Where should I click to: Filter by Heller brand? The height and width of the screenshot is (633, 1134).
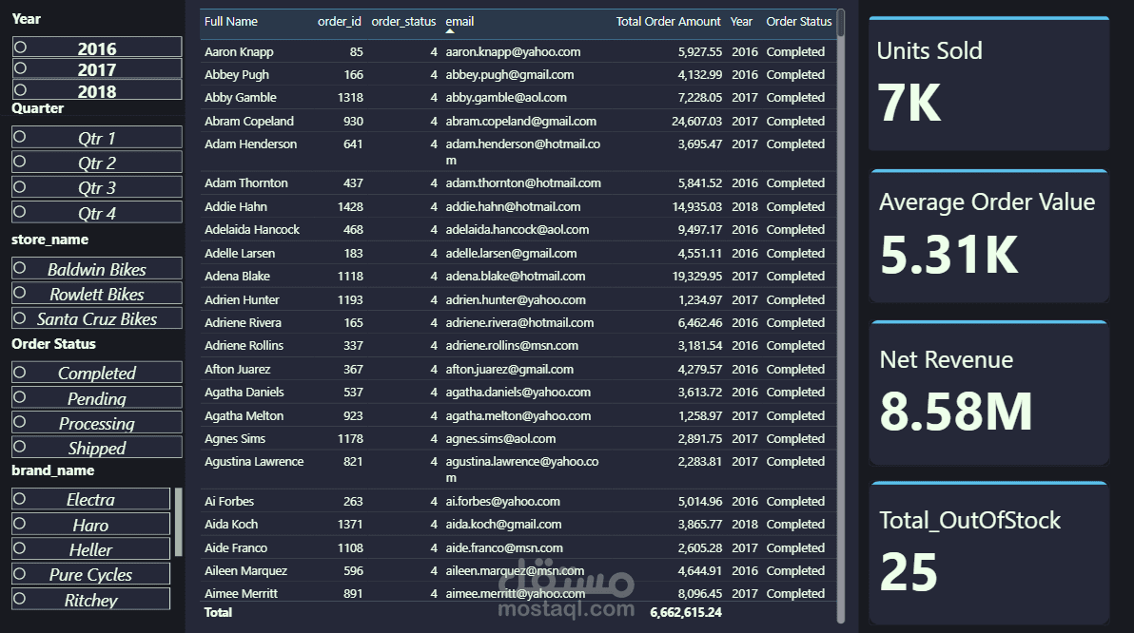click(x=91, y=548)
